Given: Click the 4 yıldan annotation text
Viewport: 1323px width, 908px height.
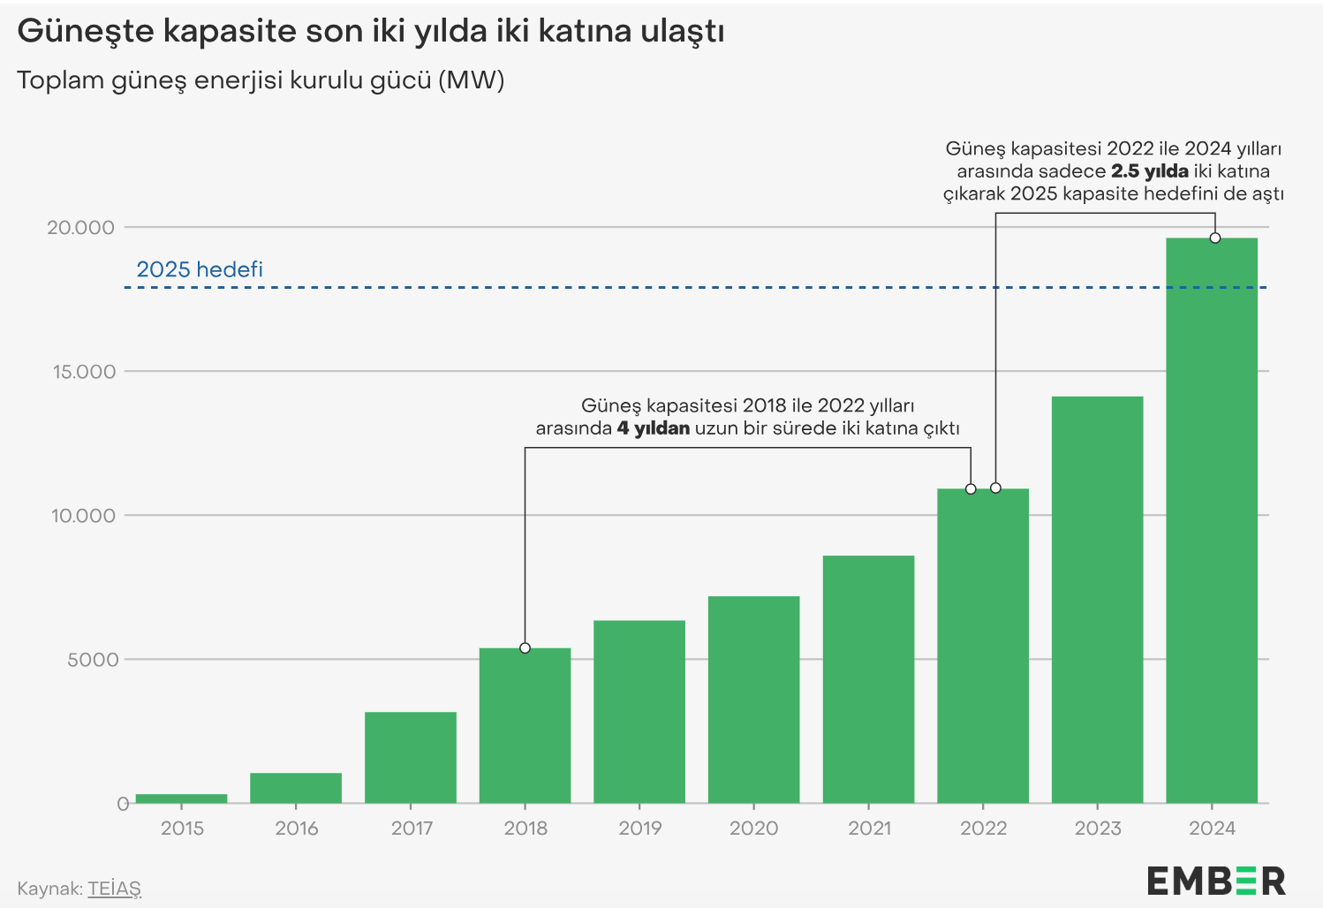Looking at the screenshot, I should (x=654, y=428).
